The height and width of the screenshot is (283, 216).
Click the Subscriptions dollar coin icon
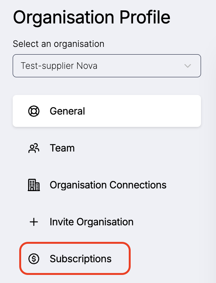tap(34, 259)
